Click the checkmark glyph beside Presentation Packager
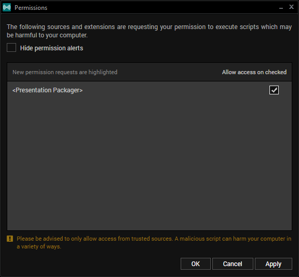Image resolution: width=299 pixels, height=277 pixels. click(274, 90)
